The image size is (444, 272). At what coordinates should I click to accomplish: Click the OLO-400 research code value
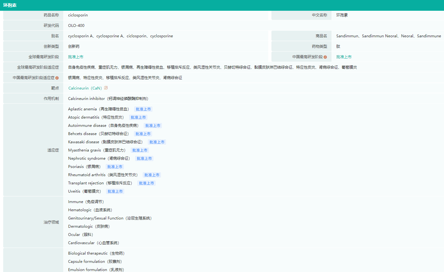coord(76,26)
